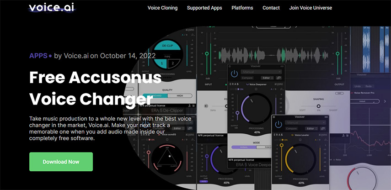Click the SHAPING slider handle
The width and height of the screenshot is (391, 190).
pyautogui.click(x=318, y=106)
